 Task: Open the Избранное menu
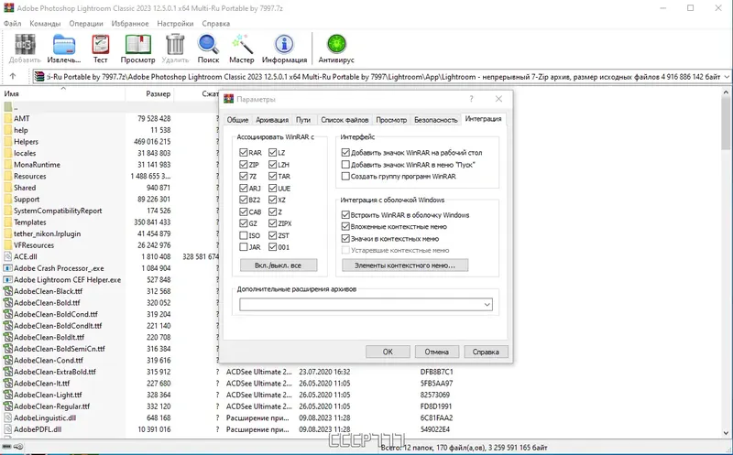tap(130, 24)
